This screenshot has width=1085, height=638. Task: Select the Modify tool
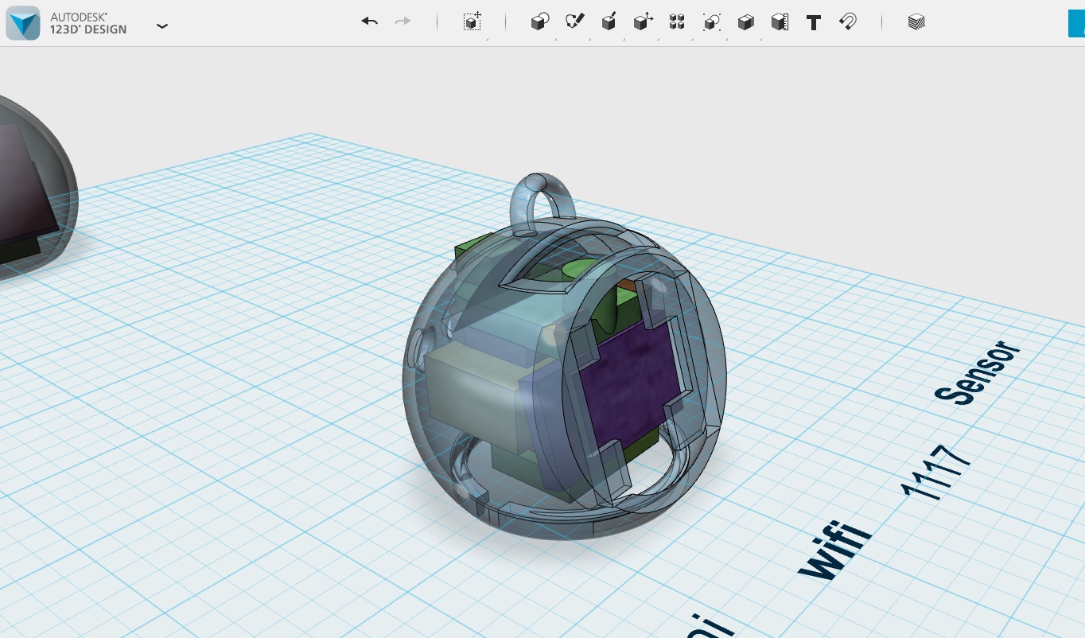point(642,21)
